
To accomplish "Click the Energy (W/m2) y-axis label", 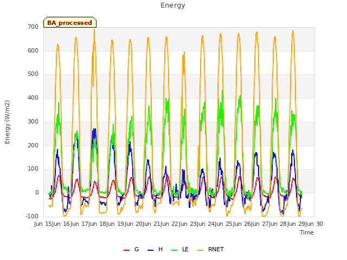I will click(x=7, y=122).
